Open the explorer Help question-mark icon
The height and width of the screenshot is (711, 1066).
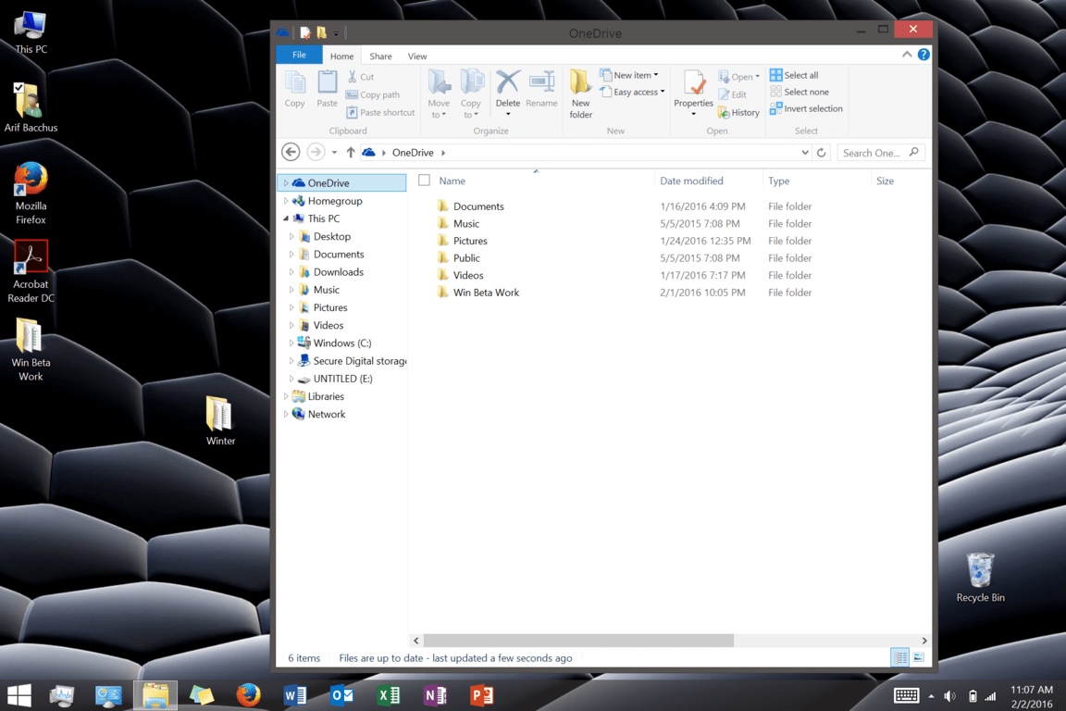pos(923,56)
